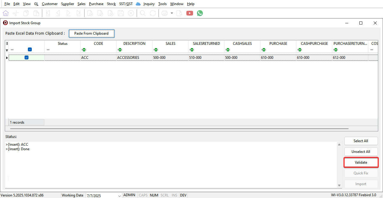Go to the first record
The height and width of the screenshot is (198, 383).
click(x=48, y=13)
